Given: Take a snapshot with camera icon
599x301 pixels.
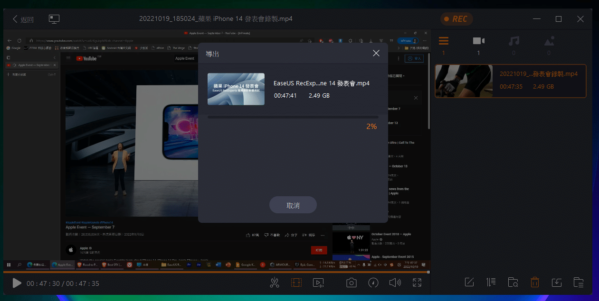Looking at the screenshot, I should click(352, 283).
